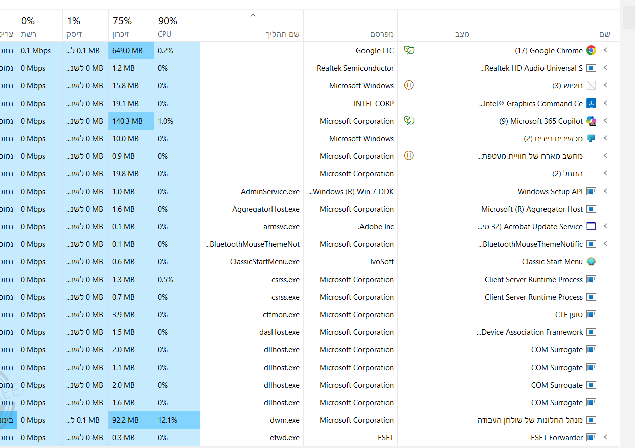Click the Classic Start Menu shell icon
The width and height of the screenshot is (635, 448).
(591, 261)
